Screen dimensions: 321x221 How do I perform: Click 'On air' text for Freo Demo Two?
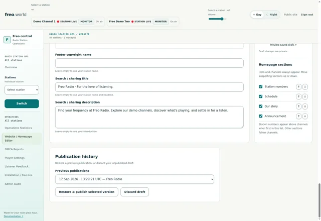pos(174,22)
